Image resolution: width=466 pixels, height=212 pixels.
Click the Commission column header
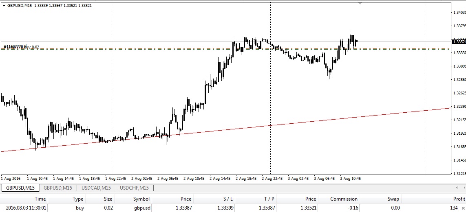pyautogui.click(x=344, y=199)
